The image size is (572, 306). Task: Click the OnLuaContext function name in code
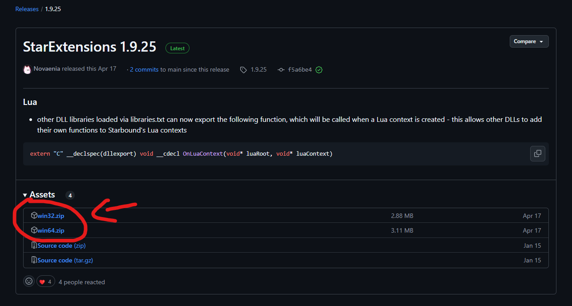tap(203, 153)
